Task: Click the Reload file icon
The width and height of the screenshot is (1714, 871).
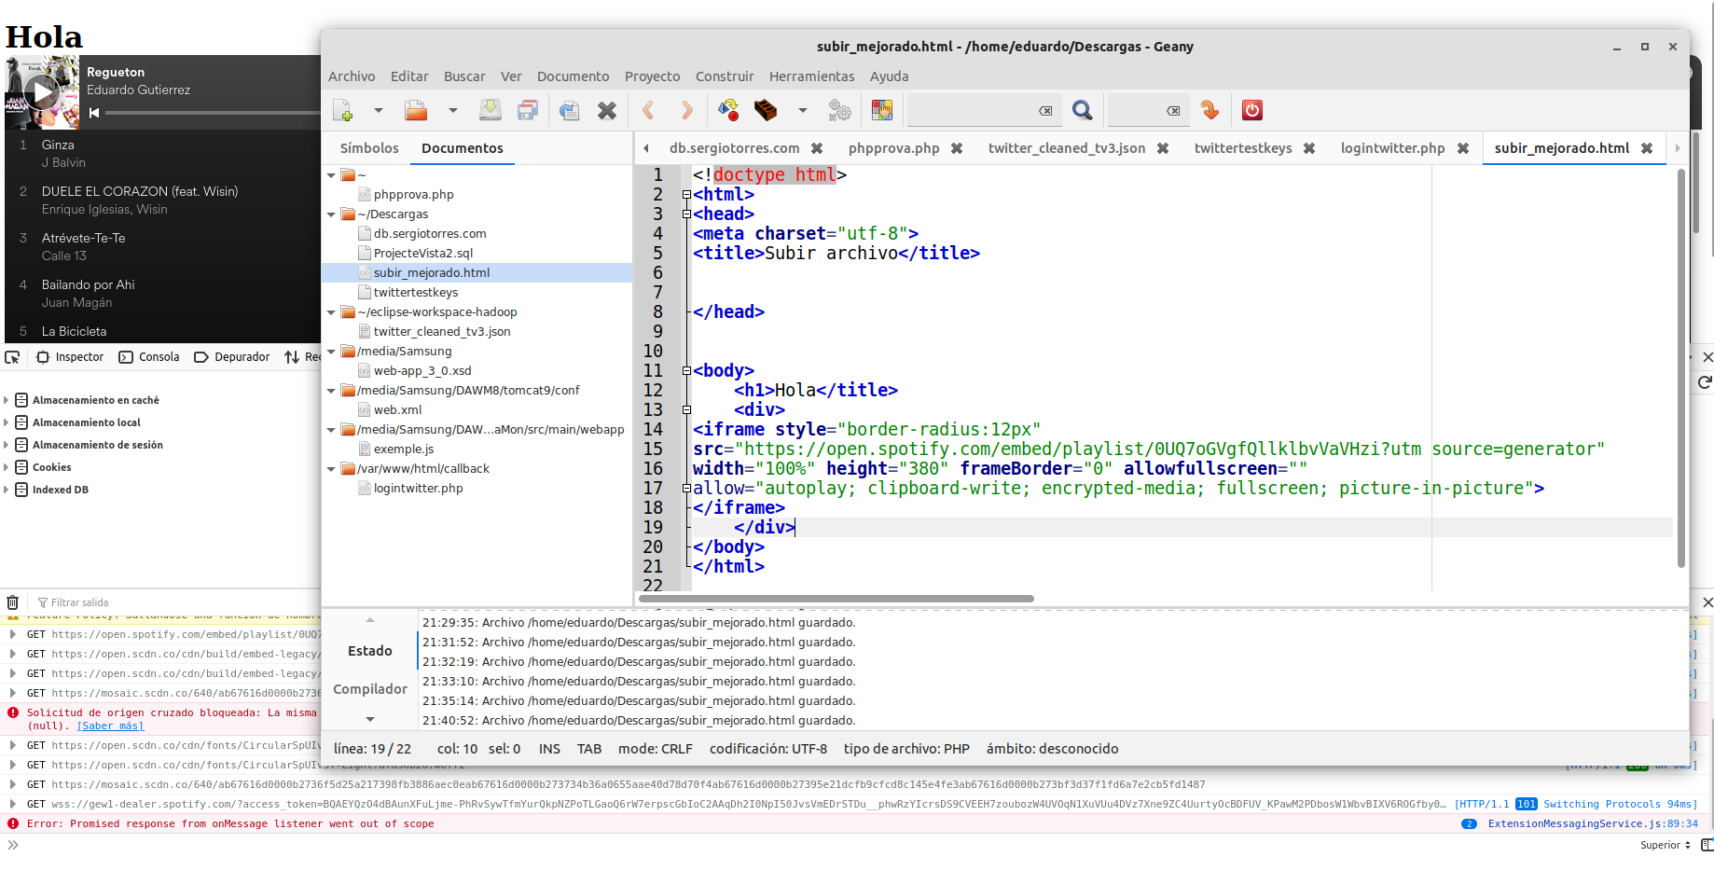Action: point(570,110)
